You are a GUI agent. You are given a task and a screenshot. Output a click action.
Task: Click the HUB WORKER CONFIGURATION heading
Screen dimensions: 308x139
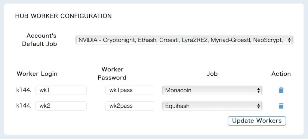[x=63, y=16]
